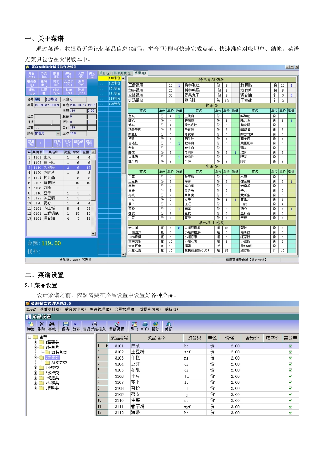324x458 pixels.
Task: Click the 增加 (Add) toolbar icon
Action: pyautogui.click(x=31, y=326)
